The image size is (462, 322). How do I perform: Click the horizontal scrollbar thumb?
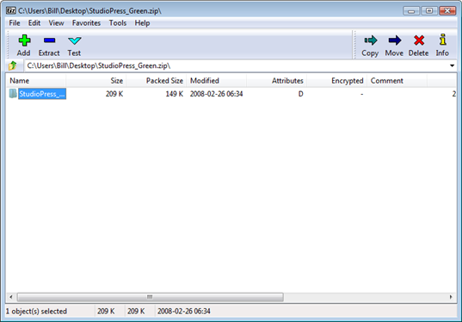pos(151,297)
